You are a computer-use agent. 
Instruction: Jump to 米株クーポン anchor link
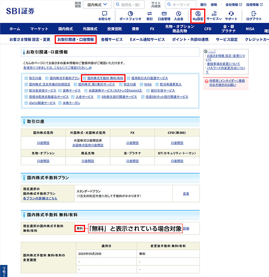(71, 103)
